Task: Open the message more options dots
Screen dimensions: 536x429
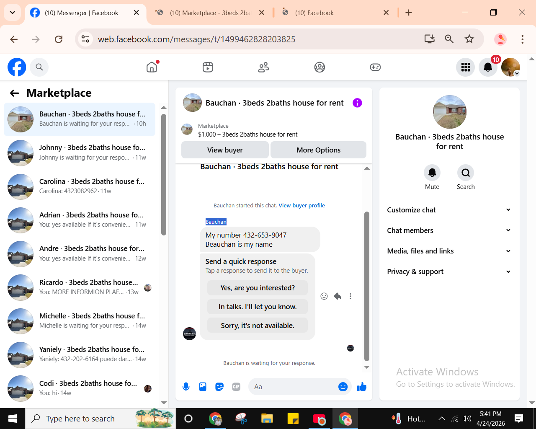Action: (x=350, y=296)
